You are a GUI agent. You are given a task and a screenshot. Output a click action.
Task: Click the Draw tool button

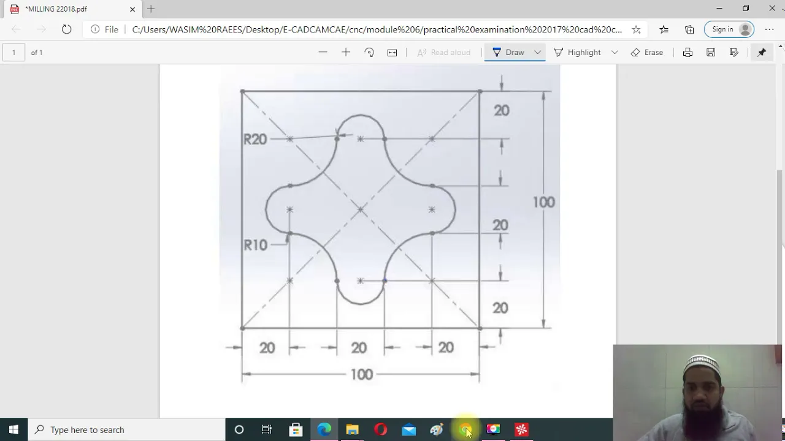click(x=508, y=53)
